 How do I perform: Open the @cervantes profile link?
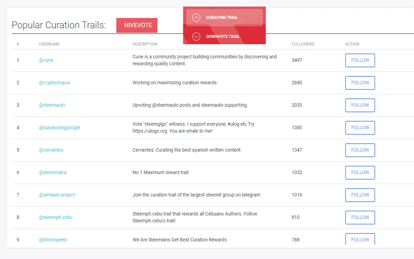point(51,150)
